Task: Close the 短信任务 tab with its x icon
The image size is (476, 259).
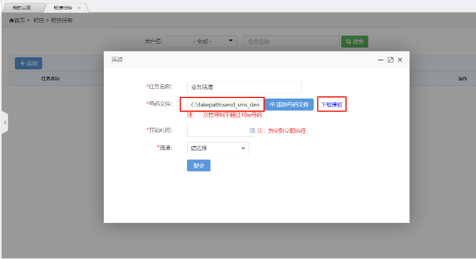Action: (x=79, y=8)
